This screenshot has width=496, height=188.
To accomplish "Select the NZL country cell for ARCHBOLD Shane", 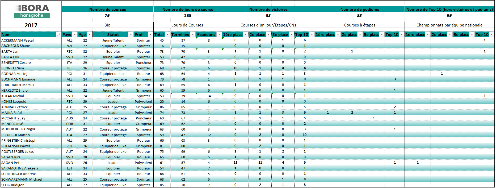I will (x=70, y=46).
